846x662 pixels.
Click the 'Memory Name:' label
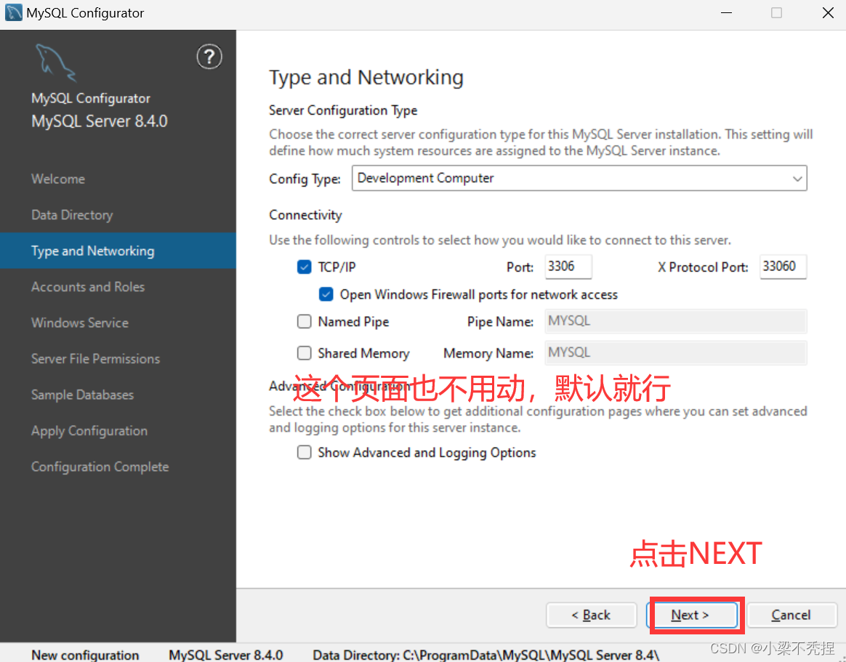click(488, 353)
